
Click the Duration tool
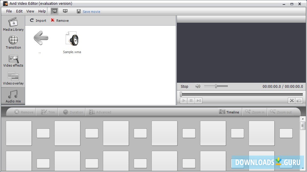(73, 112)
